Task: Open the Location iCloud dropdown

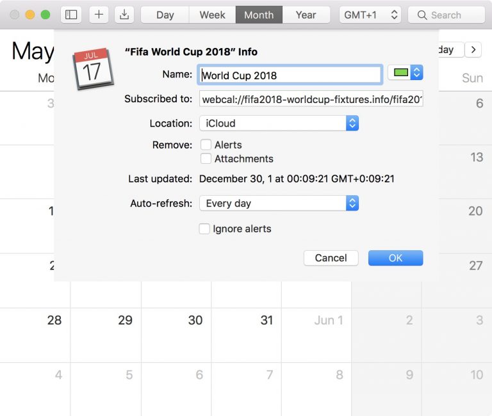Action: click(x=279, y=124)
